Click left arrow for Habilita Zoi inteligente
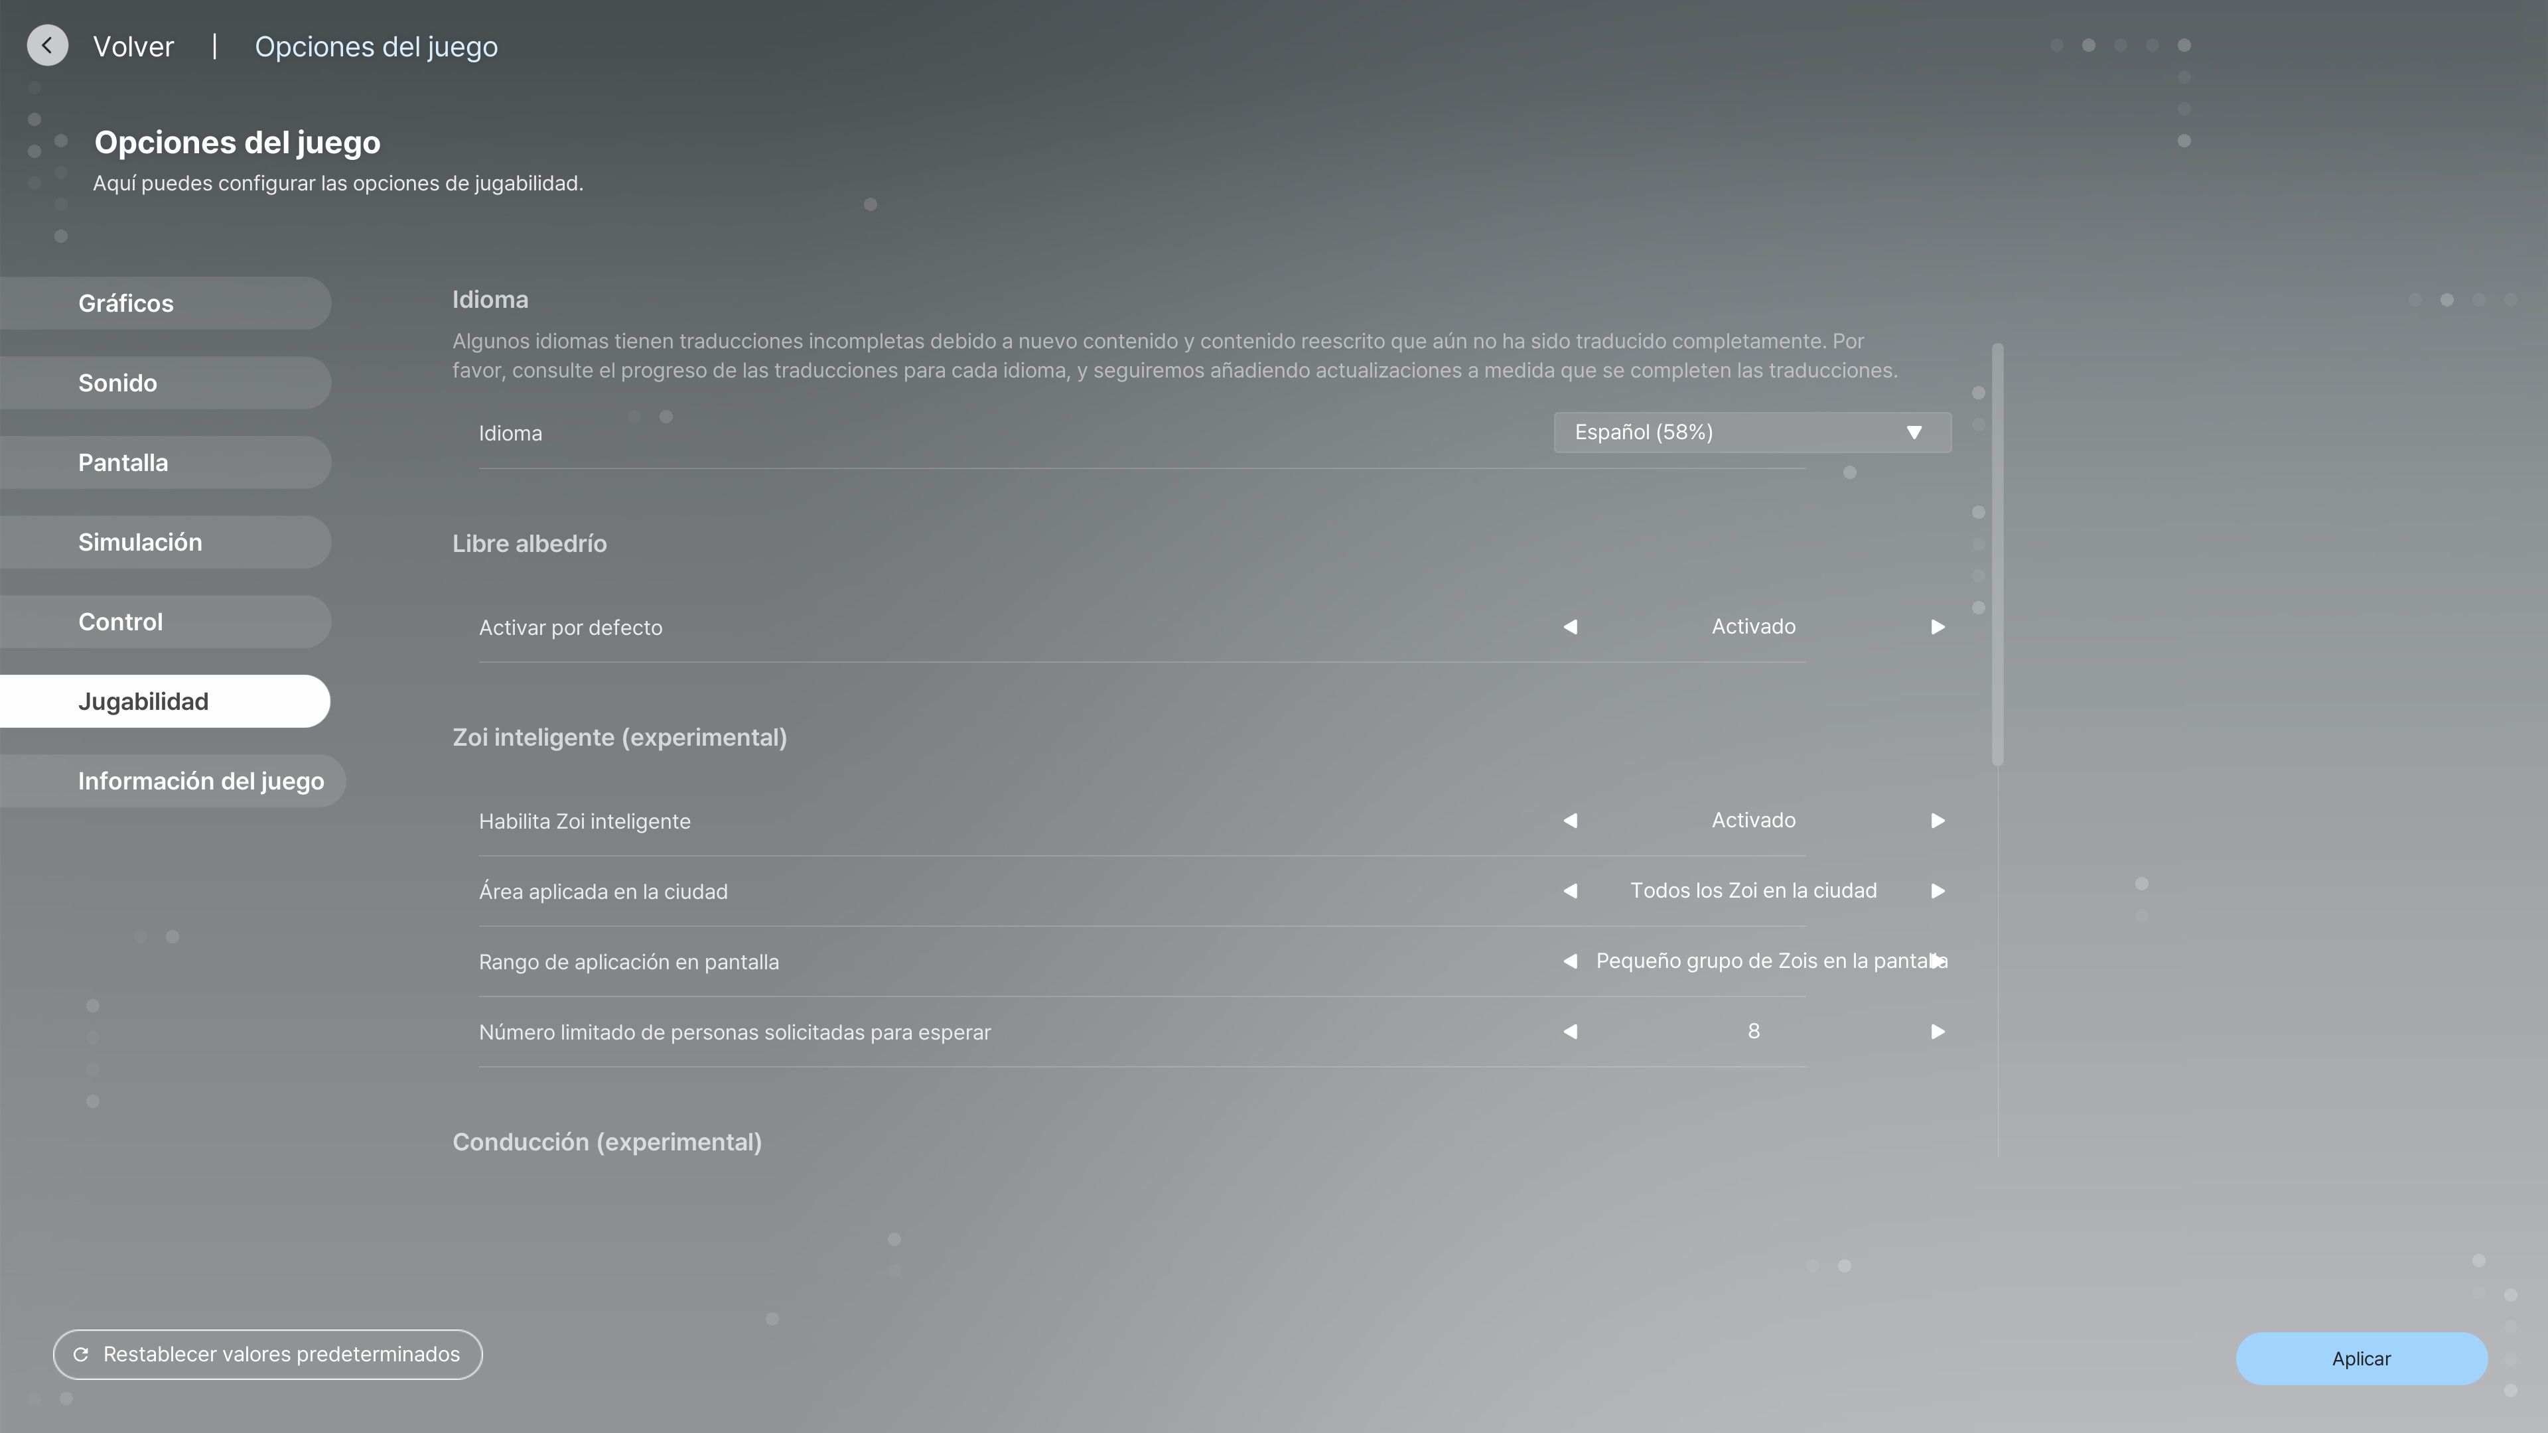This screenshot has height=1433, width=2548. tap(1570, 821)
